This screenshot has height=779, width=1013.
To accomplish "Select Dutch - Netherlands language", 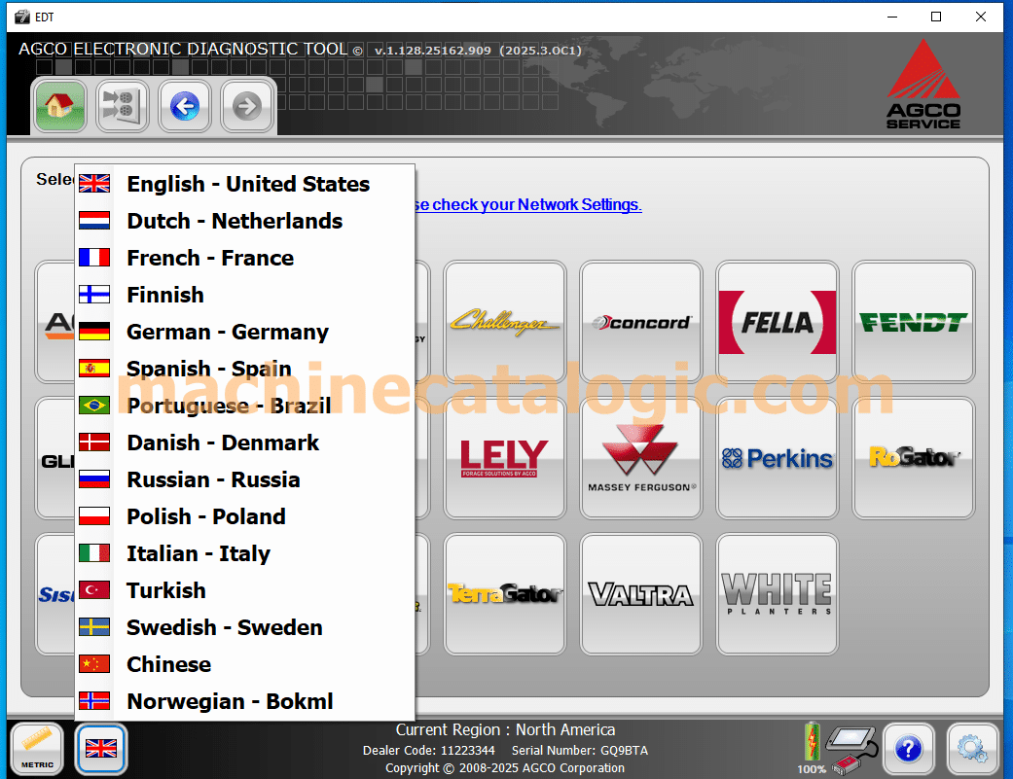I will 245,221.
